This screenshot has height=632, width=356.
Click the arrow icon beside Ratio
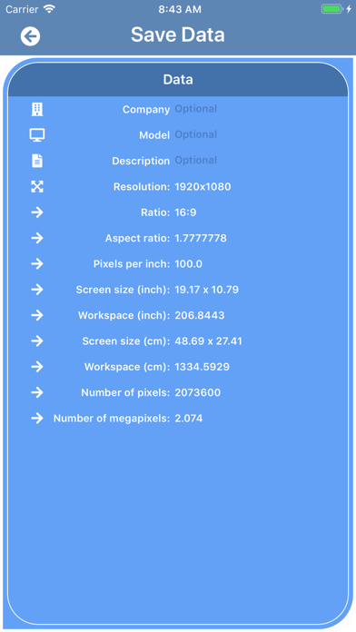(37, 212)
